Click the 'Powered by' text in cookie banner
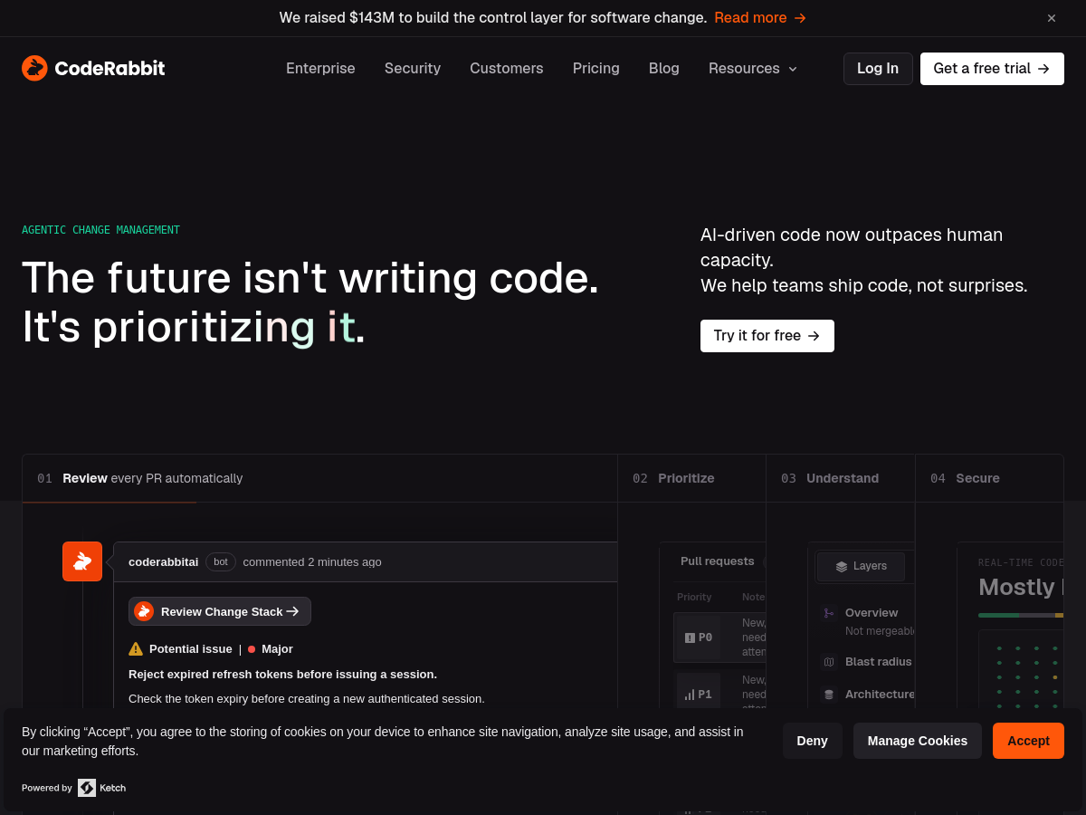1086x815 pixels. [x=47, y=788]
